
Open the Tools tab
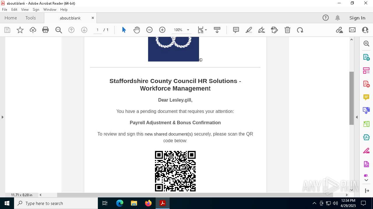[x=31, y=18]
